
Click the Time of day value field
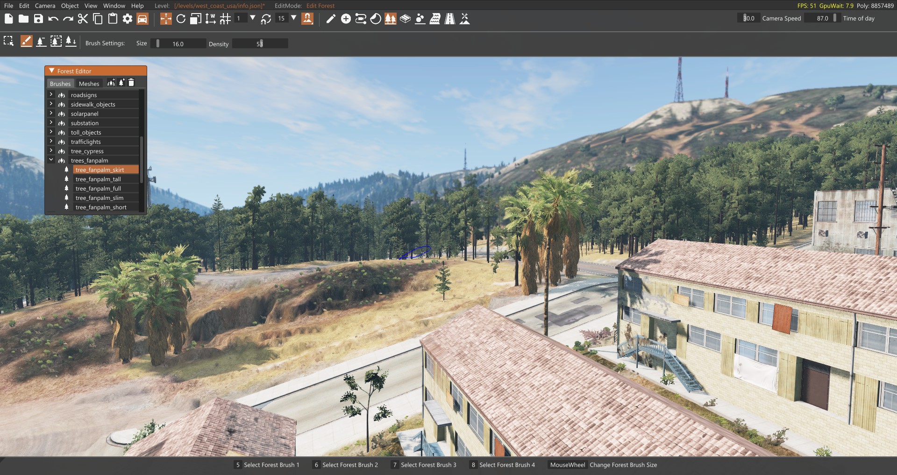823,18
